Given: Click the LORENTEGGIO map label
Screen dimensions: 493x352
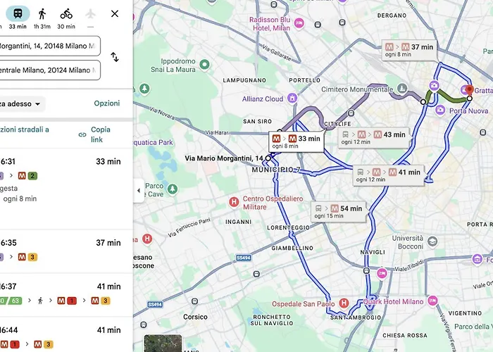Looking at the screenshot, I should click(288, 227).
